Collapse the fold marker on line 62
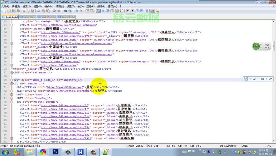276x156 pixels. [12, 54]
